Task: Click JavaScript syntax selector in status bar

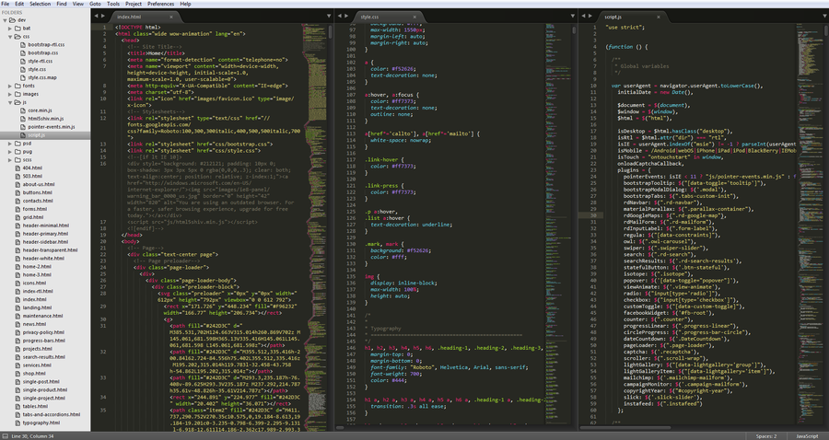Action: [x=807, y=435]
